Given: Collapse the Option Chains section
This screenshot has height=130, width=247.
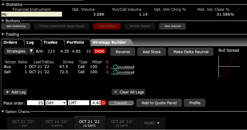Looking at the screenshot, I should (3, 112).
